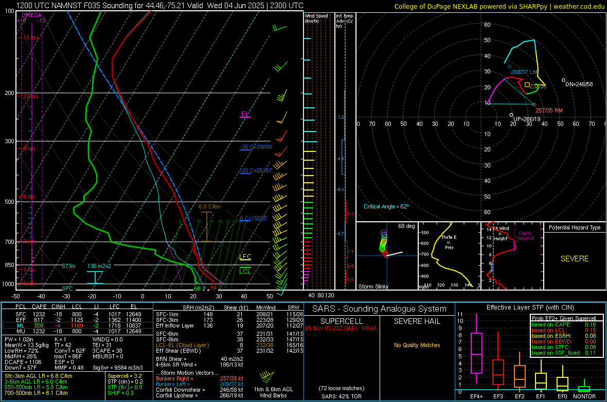Click the white UP=266/19 circle marker
The image size is (607, 402).
[511, 115]
